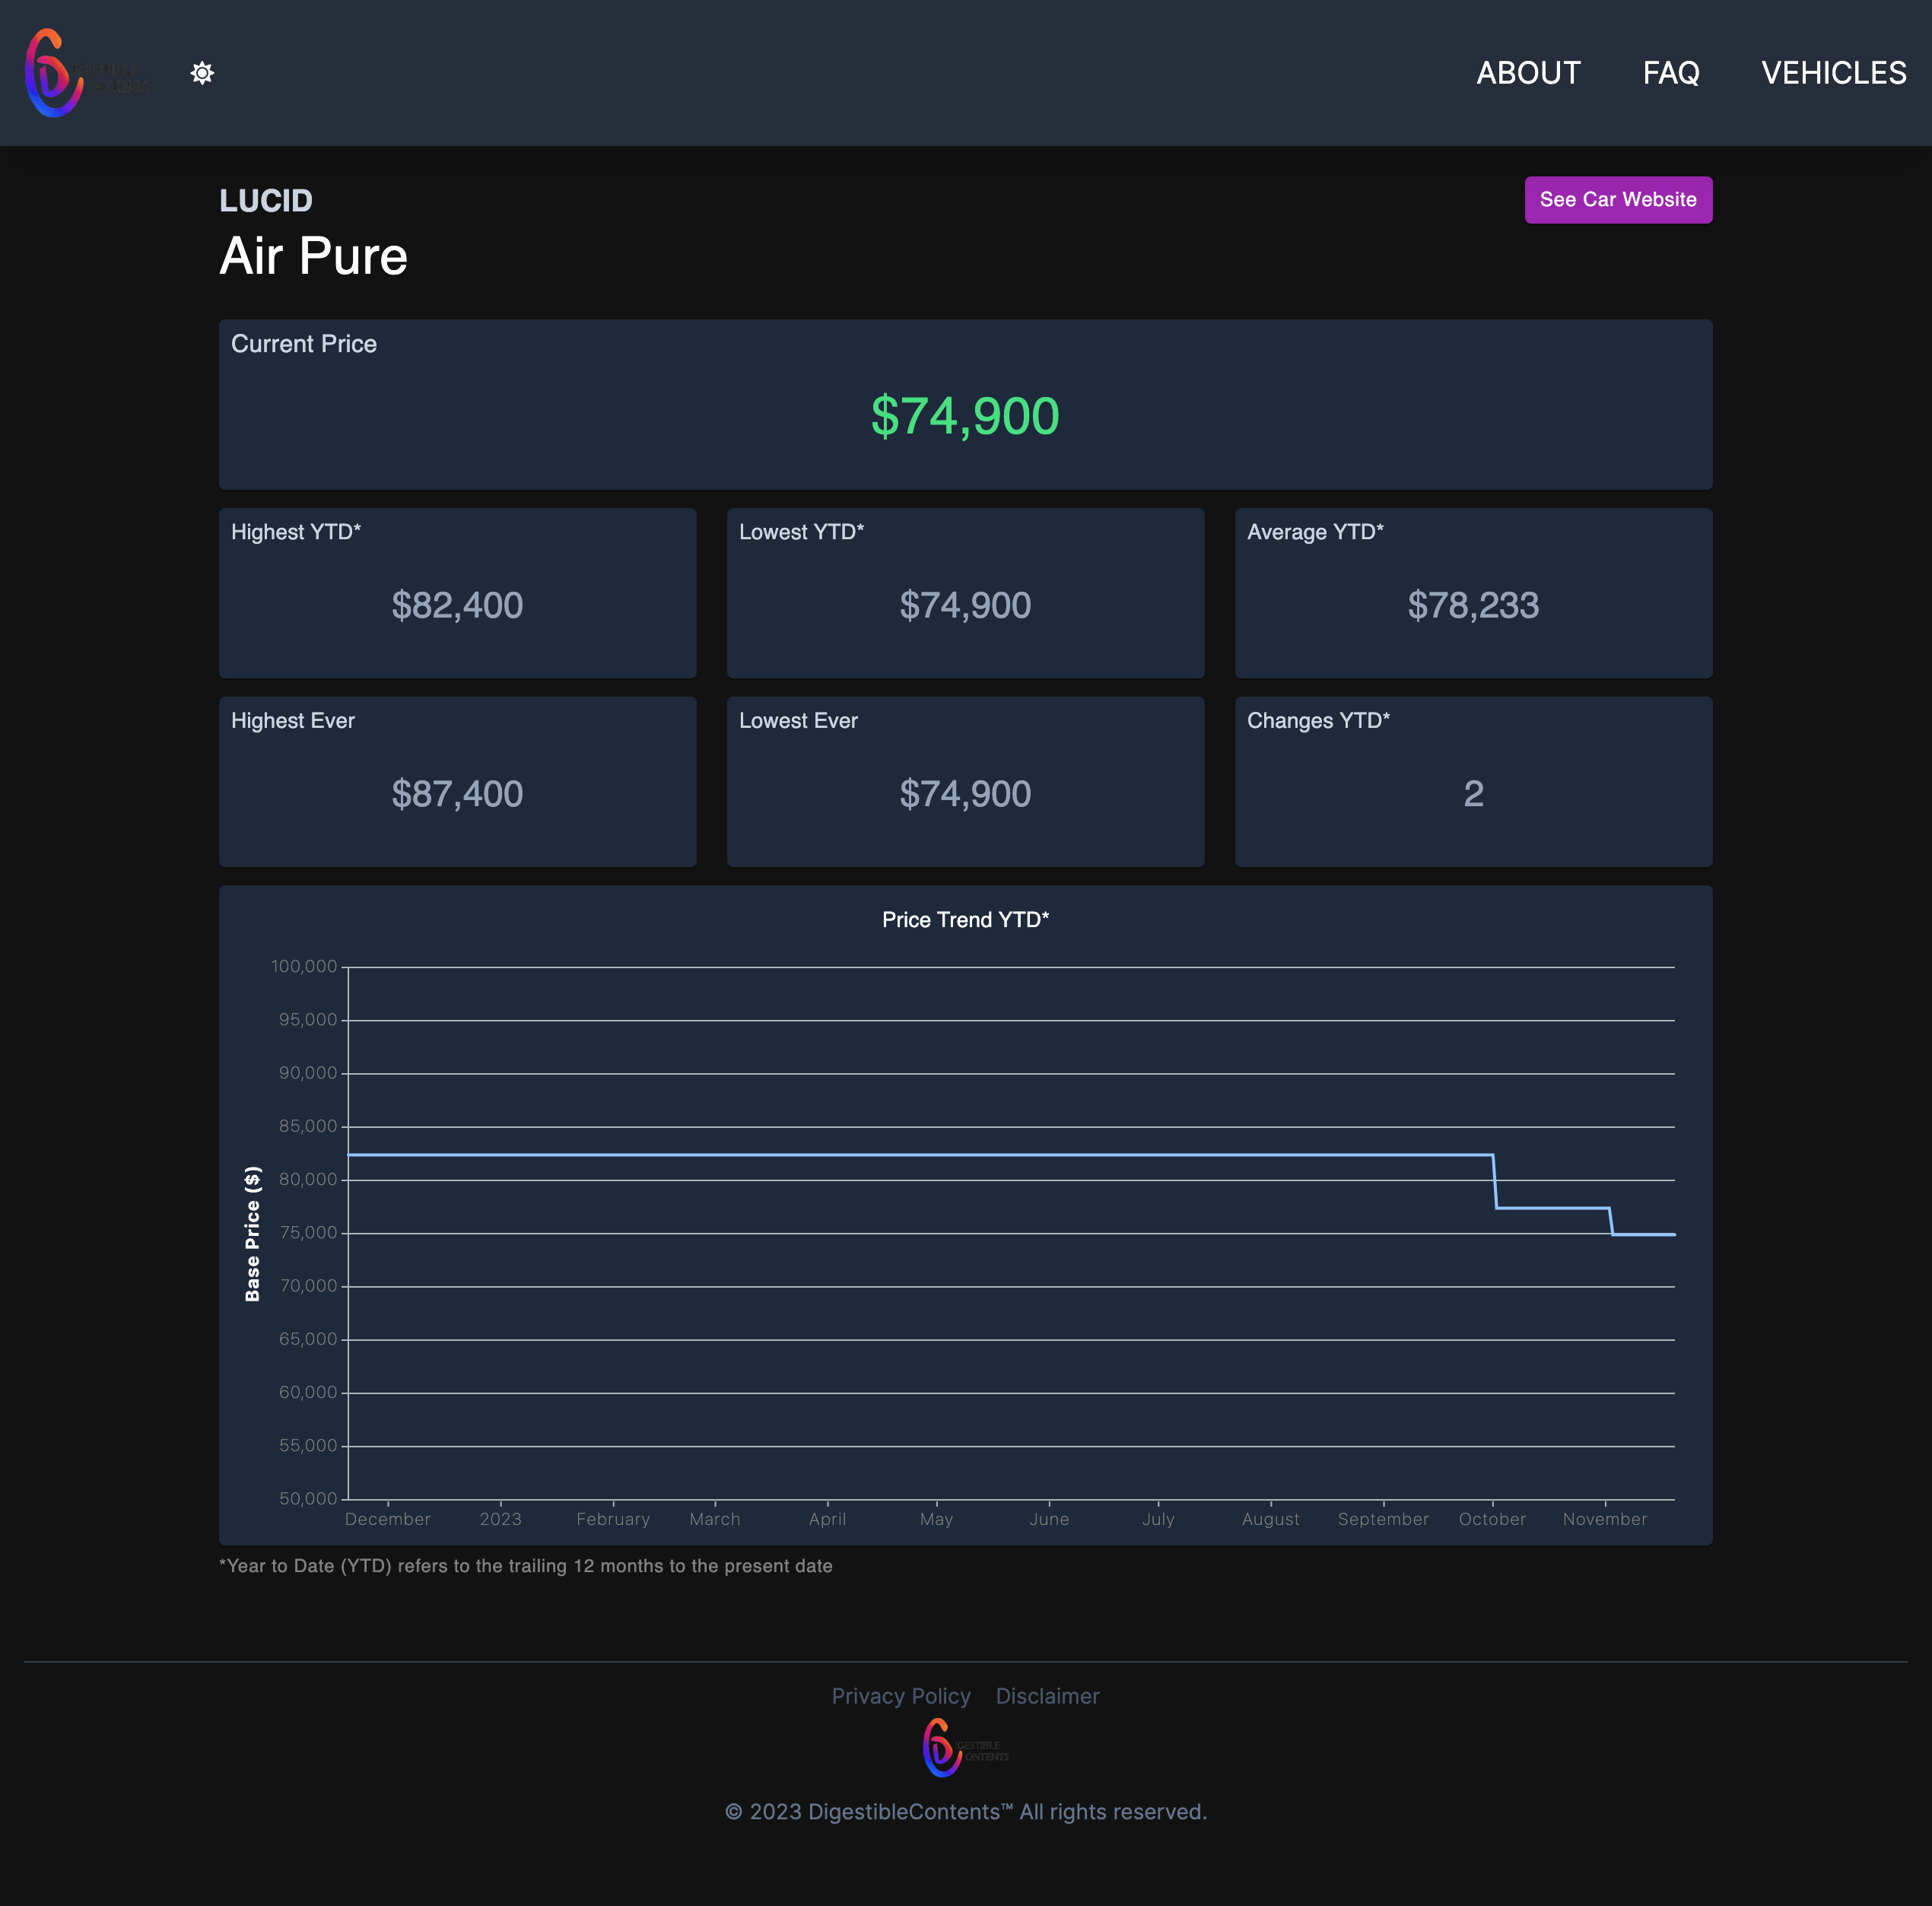Click the copyright notice in footer
This screenshot has width=1932, height=1906.
coord(965,1812)
